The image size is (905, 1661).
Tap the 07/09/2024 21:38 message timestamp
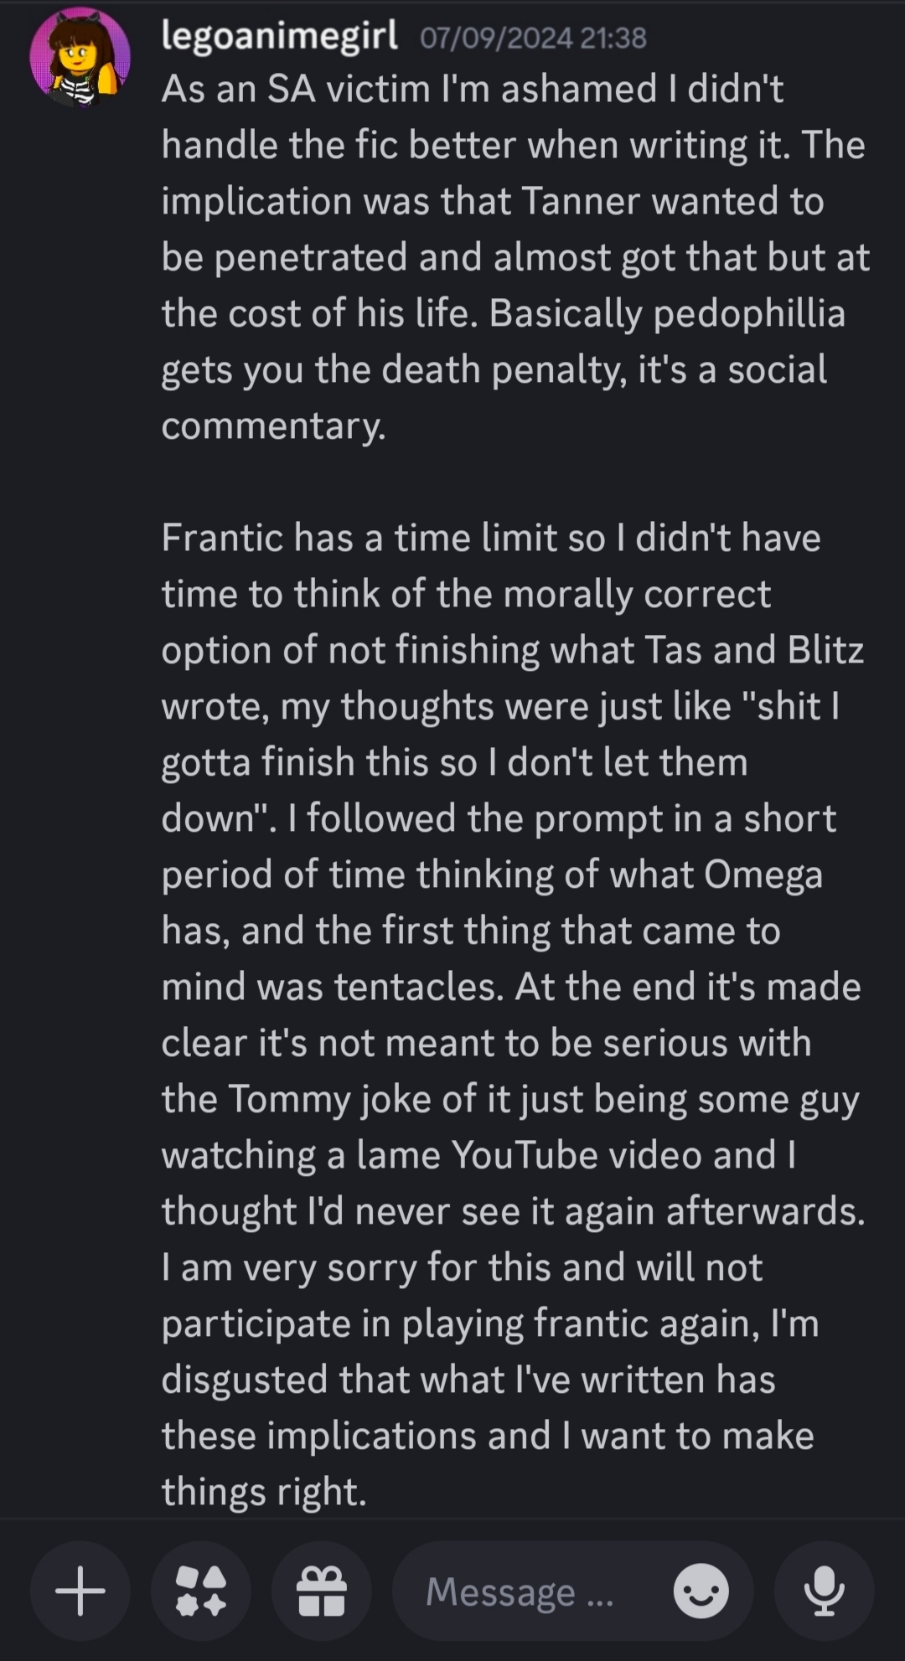tap(533, 39)
